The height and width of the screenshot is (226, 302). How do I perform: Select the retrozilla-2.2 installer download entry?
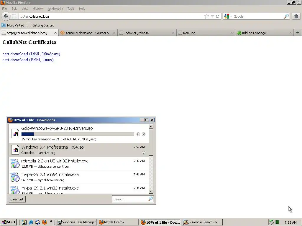pos(79,164)
